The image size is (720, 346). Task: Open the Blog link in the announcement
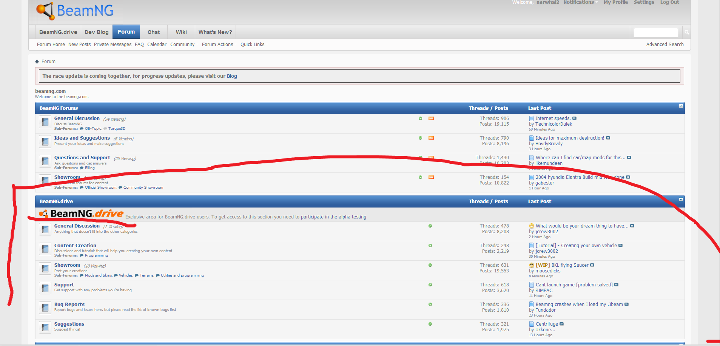point(232,76)
